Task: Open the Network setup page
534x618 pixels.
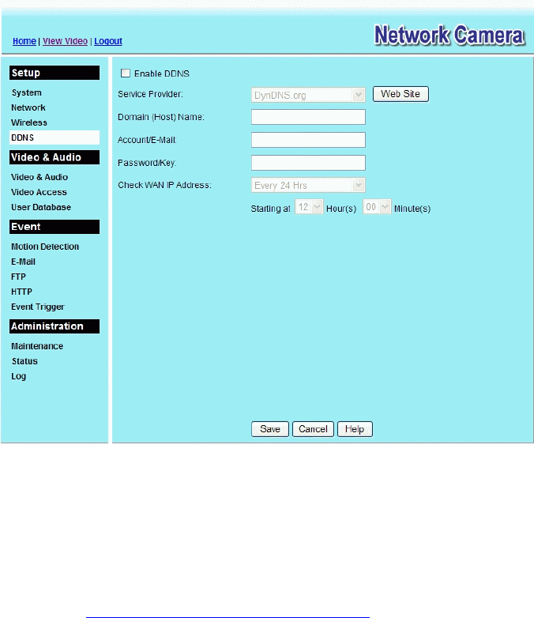Action: coord(28,107)
